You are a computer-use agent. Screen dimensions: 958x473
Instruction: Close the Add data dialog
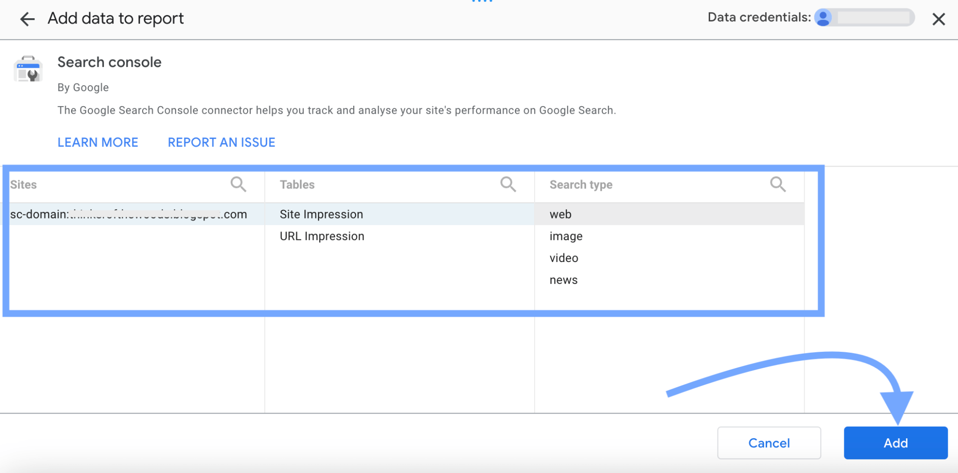click(938, 19)
